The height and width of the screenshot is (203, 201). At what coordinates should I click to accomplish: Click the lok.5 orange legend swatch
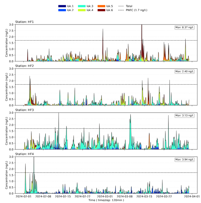click(101, 6)
